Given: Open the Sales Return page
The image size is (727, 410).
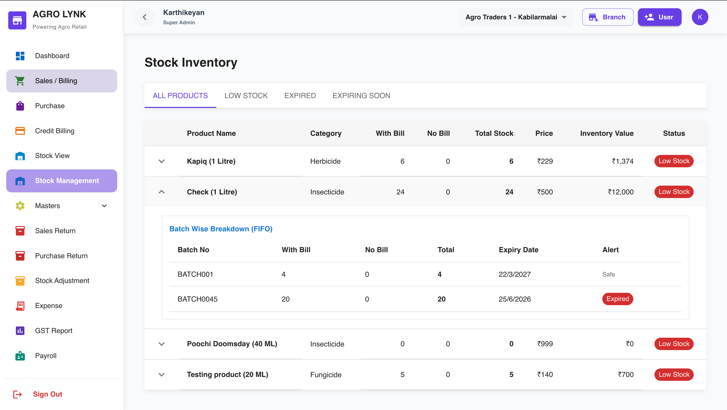Looking at the screenshot, I should pyautogui.click(x=61, y=231).
